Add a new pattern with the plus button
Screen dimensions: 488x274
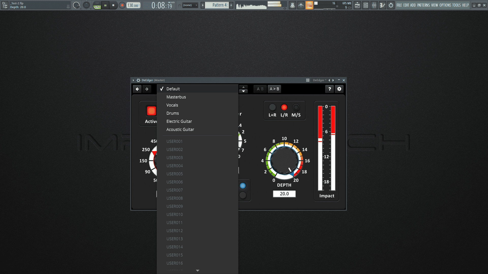point(231,5)
